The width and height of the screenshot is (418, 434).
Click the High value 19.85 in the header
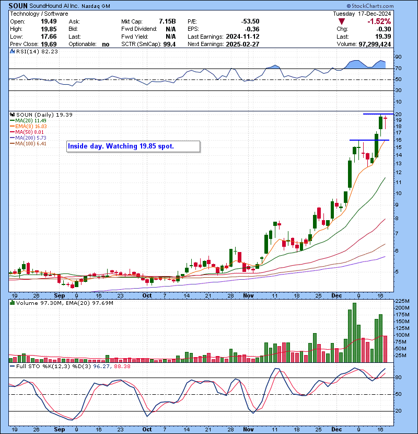point(49,29)
